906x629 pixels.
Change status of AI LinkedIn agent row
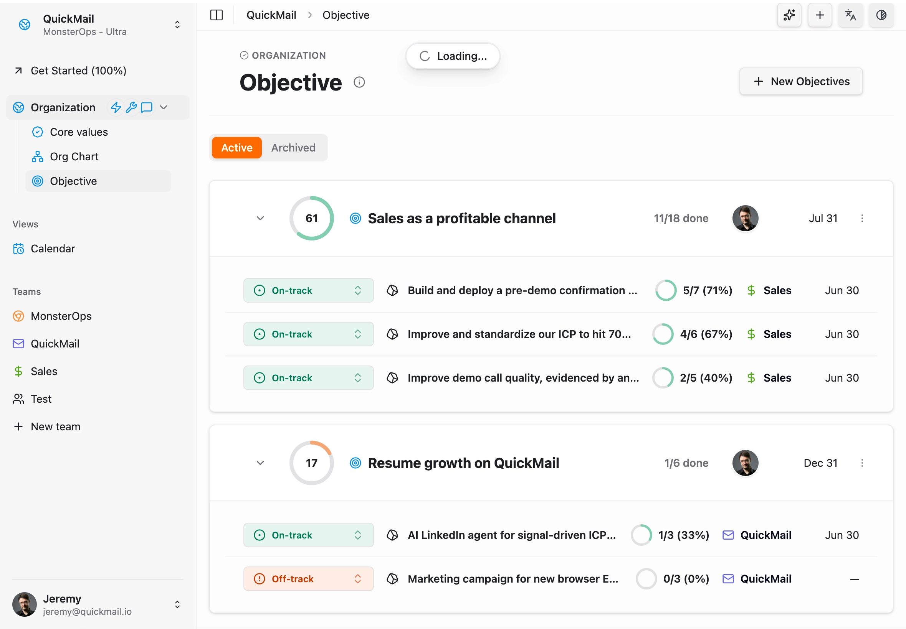point(308,535)
